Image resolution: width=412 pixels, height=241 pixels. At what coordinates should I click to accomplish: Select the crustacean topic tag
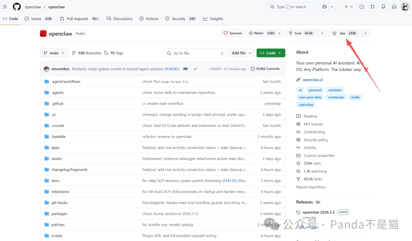pyautogui.click(x=336, y=97)
